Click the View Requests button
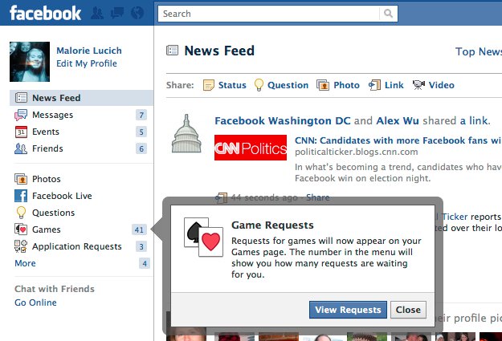The image size is (502, 341). [348, 310]
